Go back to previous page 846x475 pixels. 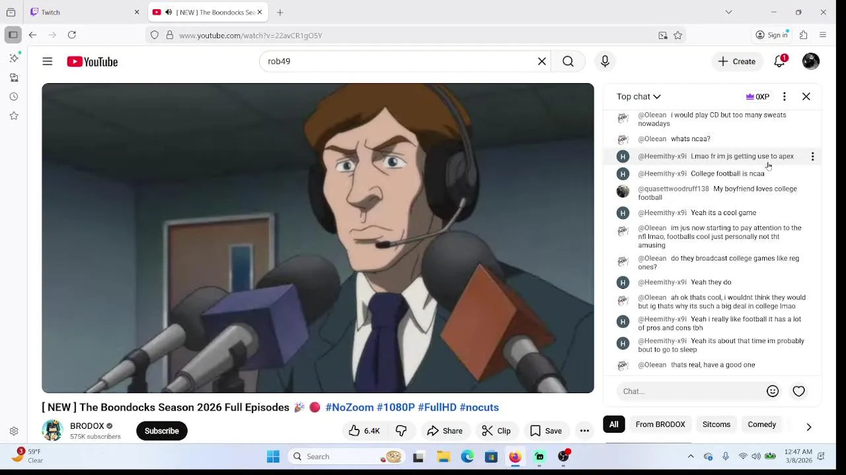coord(32,35)
